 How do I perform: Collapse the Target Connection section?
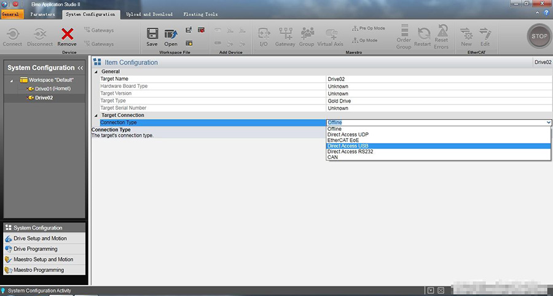96,115
